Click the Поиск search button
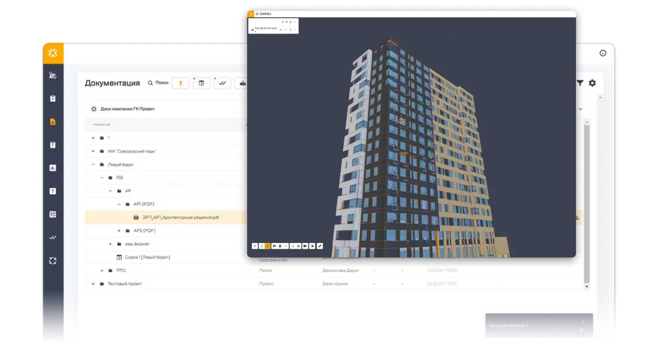 tap(158, 83)
